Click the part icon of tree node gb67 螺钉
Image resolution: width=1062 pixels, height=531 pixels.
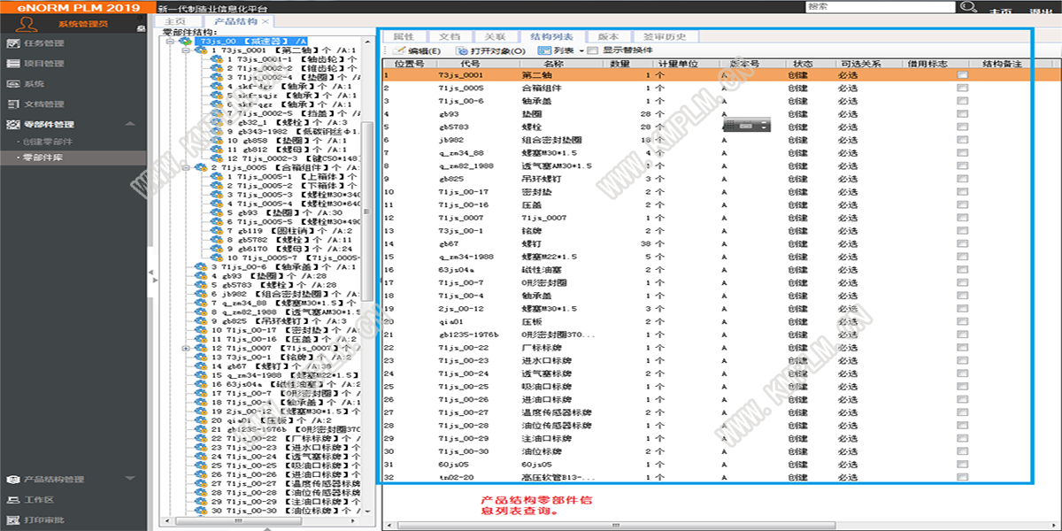pos(202,366)
